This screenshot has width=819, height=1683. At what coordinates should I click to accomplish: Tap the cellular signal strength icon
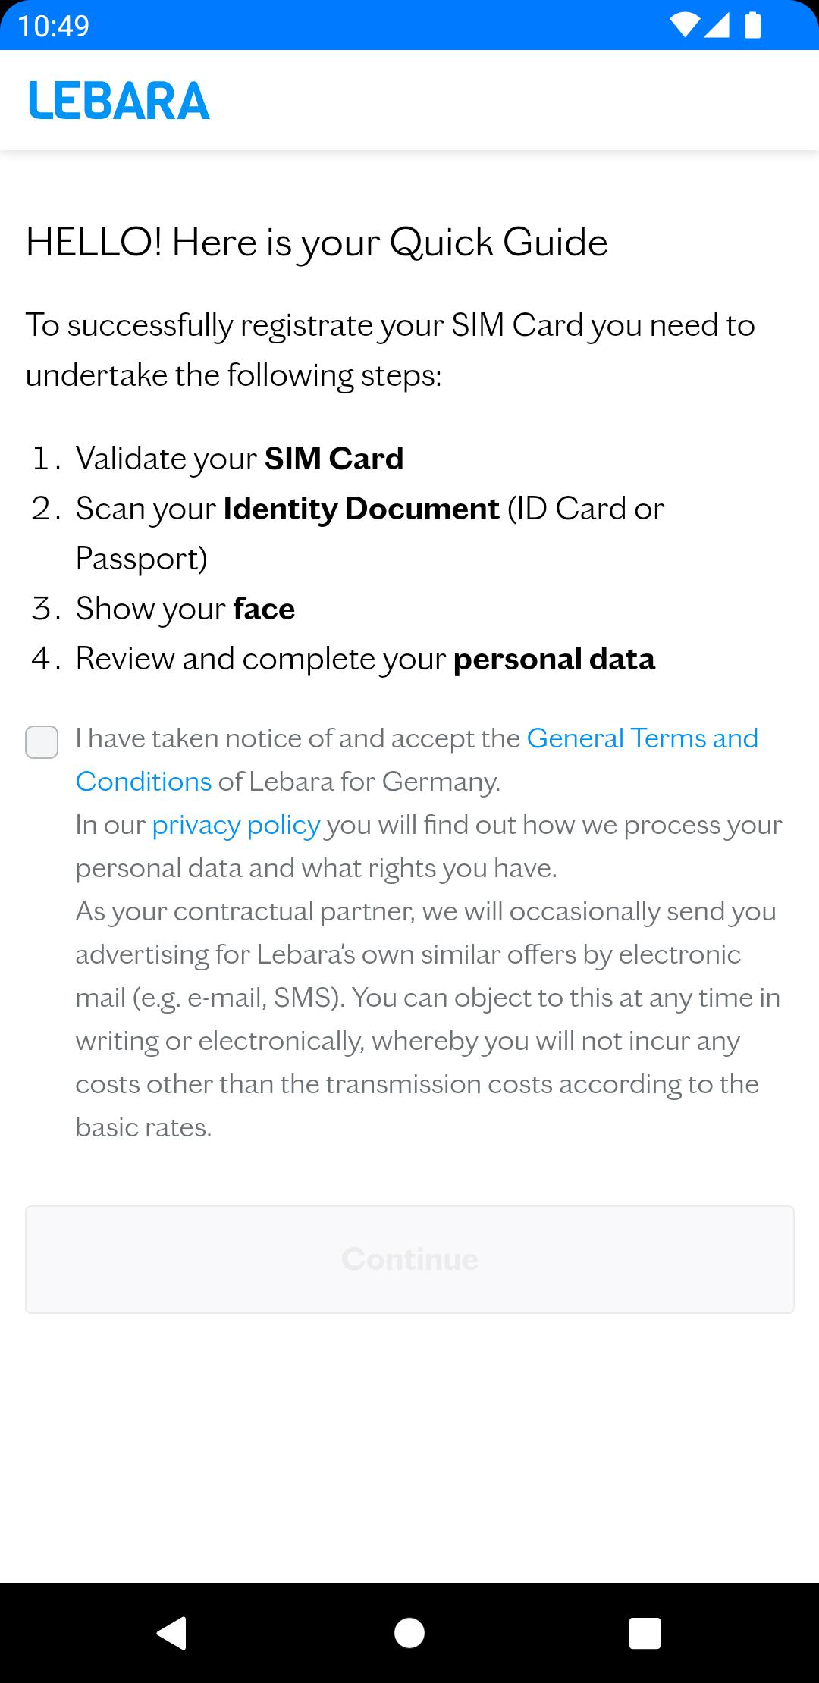pyautogui.click(x=717, y=26)
